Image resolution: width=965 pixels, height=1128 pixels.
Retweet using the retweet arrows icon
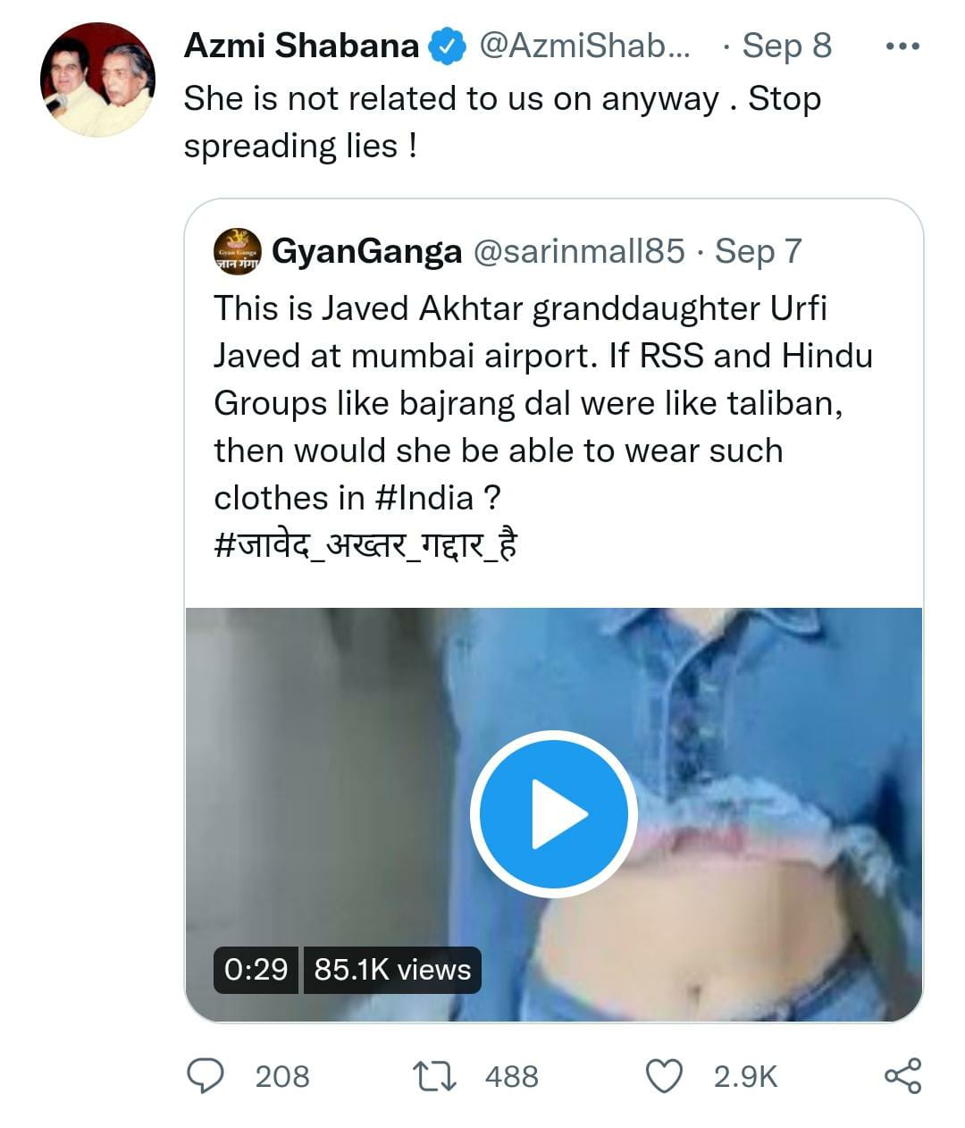pos(434,1075)
